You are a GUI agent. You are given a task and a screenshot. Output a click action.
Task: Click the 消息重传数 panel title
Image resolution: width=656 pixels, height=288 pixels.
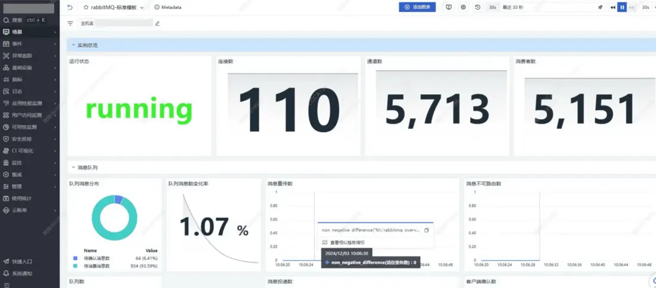pos(280,183)
